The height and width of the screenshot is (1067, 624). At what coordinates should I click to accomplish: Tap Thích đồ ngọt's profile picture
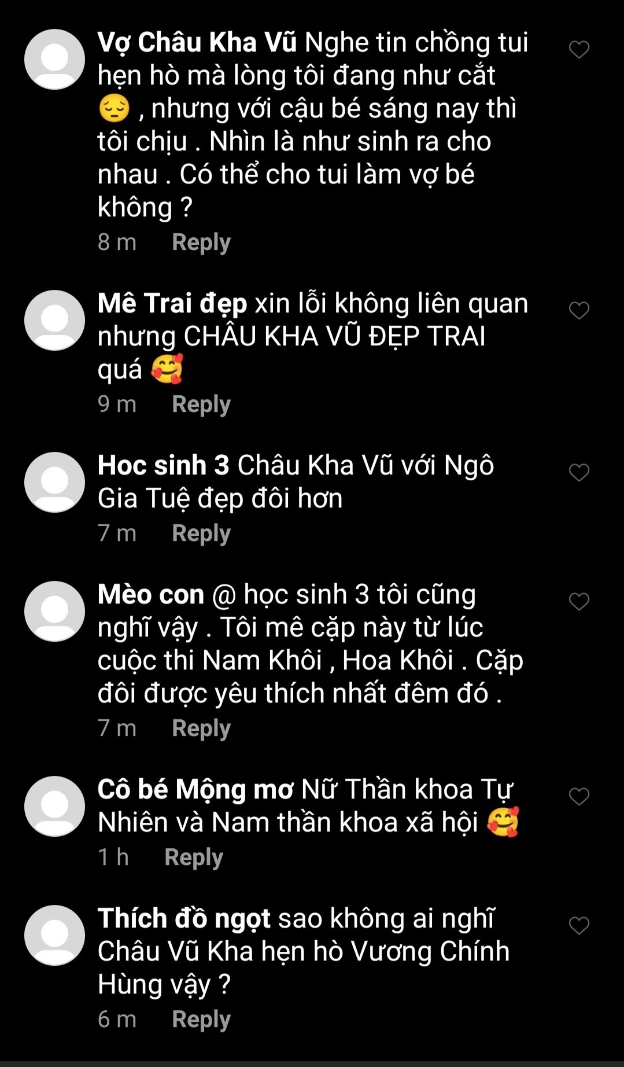(55, 936)
